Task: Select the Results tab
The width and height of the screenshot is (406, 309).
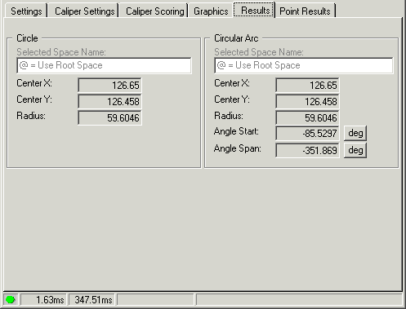Action: point(255,10)
